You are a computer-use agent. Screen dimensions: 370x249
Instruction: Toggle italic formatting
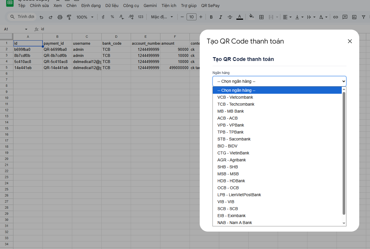point(221,17)
